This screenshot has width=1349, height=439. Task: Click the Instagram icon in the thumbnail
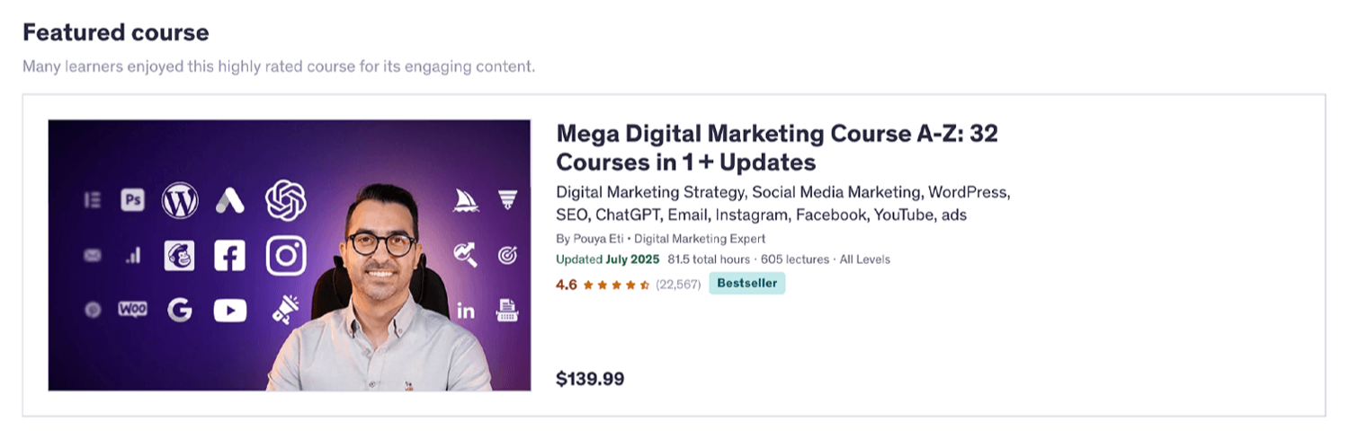coord(286,256)
